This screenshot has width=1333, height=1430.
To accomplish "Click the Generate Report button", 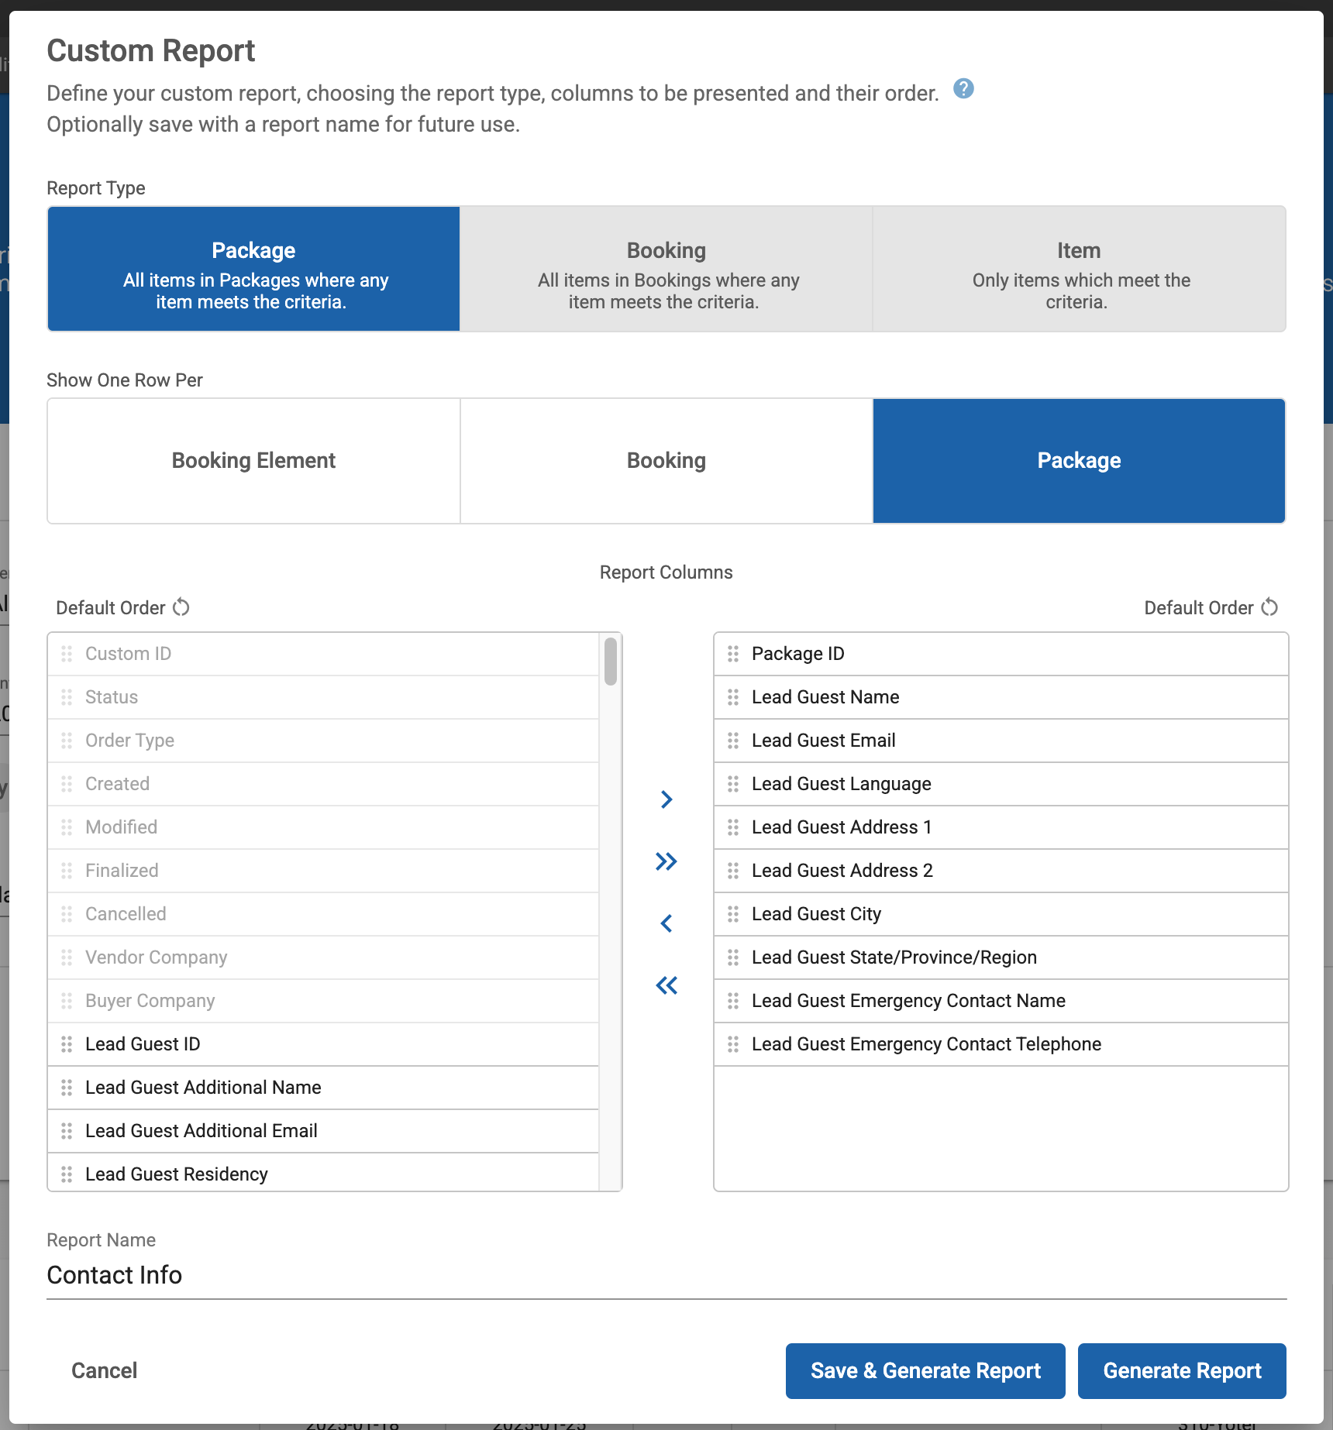I will 1181,1370.
